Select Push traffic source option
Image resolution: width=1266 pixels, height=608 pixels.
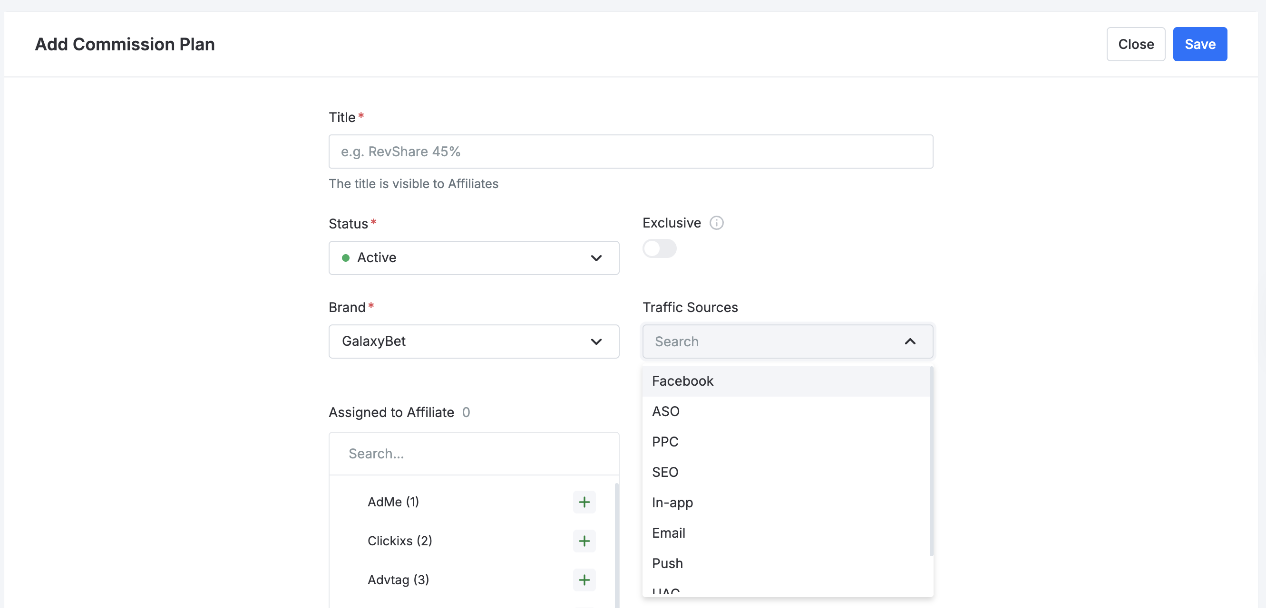(785, 563)
